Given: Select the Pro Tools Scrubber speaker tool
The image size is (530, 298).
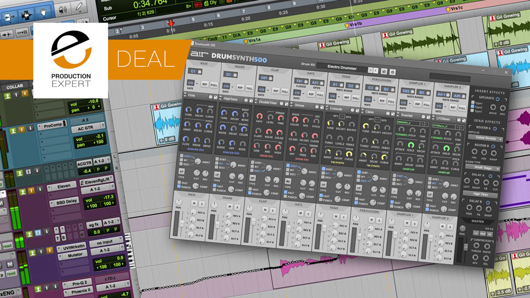Looking at the screenshot, I should tap(62, 10).
